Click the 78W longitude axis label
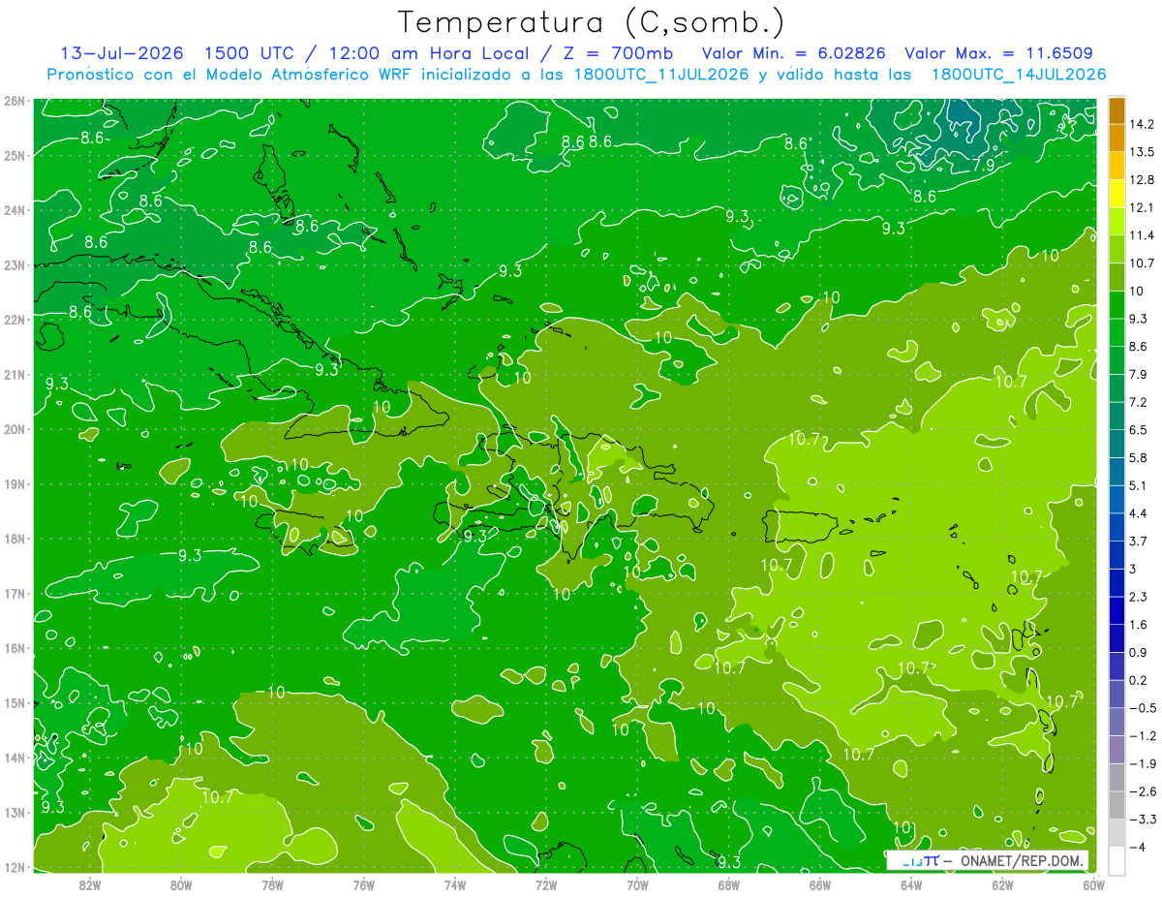The width and height of the screenshot is (1162, 898). (x=272, y=884)
